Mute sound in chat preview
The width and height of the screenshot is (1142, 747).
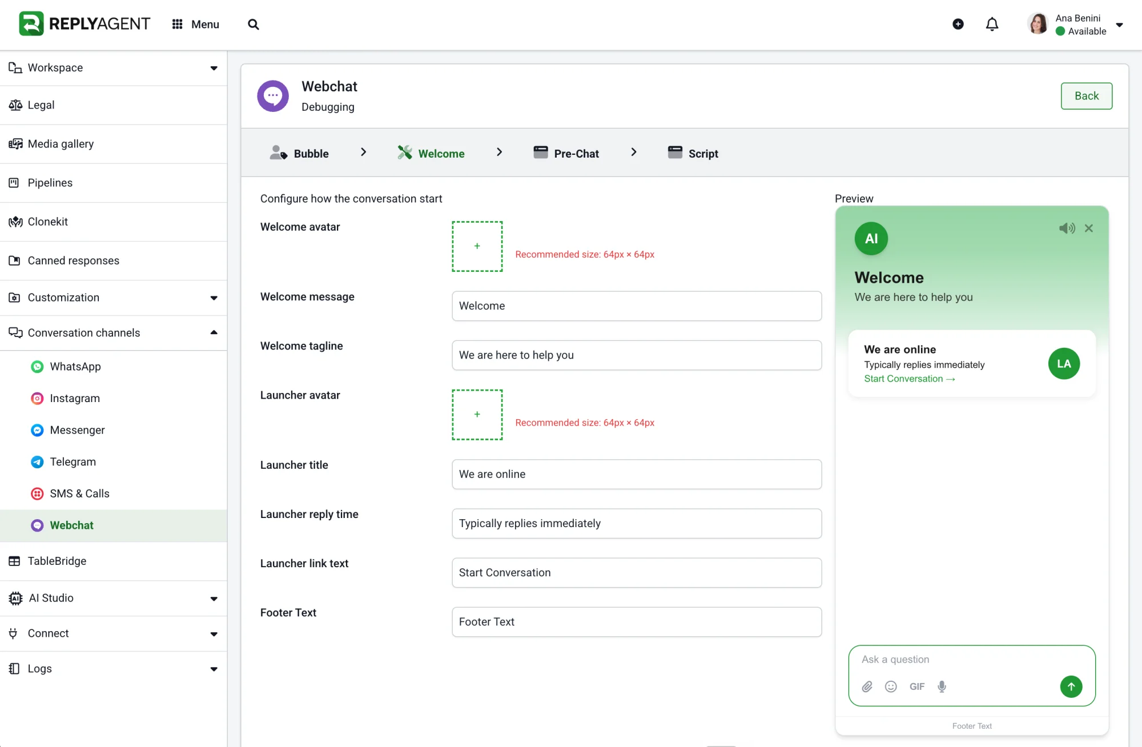click(x=1067, y=228)
